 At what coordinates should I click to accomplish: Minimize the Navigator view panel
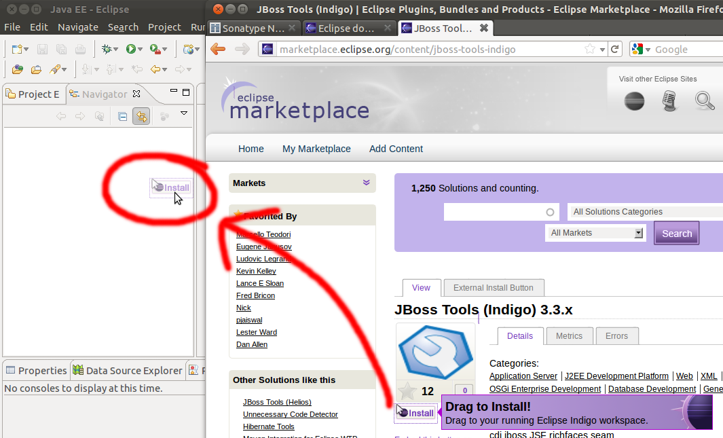pos(173,91)
